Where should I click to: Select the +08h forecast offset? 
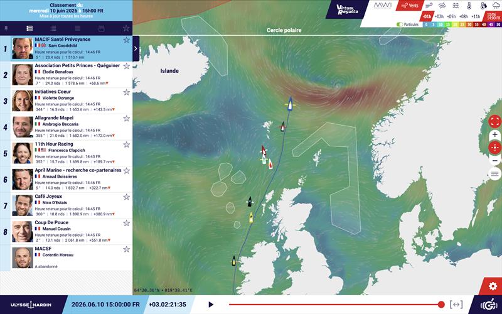463,16
